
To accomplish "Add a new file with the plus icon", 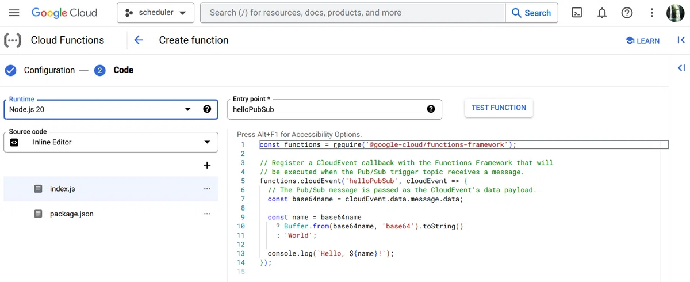I will pyautogui.click(x=207, y=165).
